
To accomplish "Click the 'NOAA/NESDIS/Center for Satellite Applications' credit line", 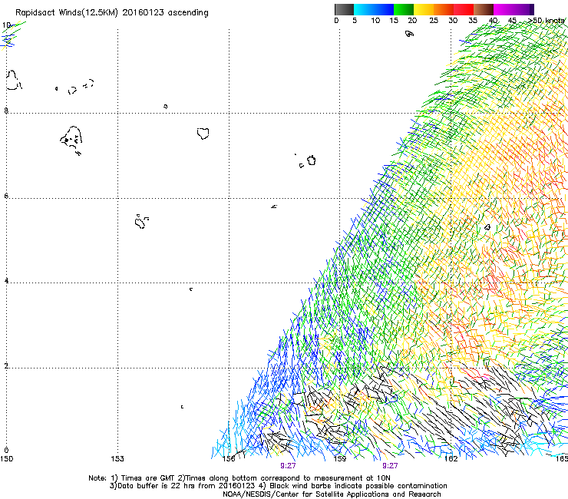I will [332, 494].
